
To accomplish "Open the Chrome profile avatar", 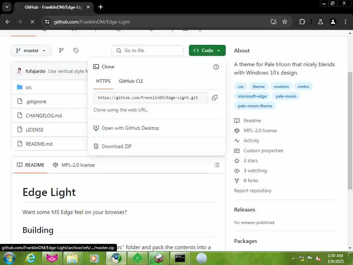I will coord(333,22).
